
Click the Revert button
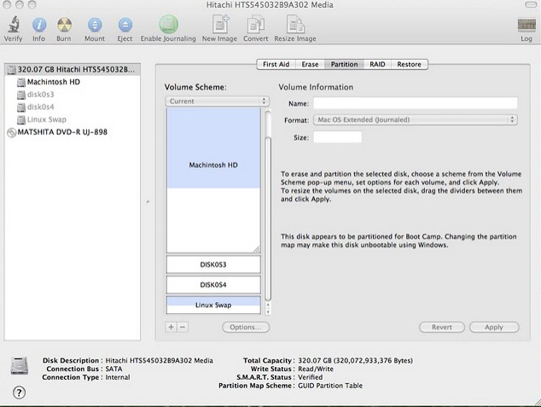click(442, 327)
